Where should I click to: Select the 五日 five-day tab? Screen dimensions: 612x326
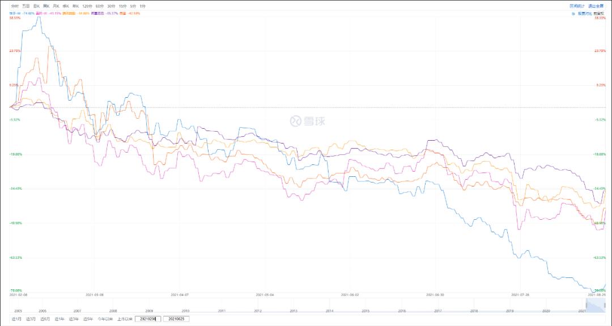coord(25,6)
